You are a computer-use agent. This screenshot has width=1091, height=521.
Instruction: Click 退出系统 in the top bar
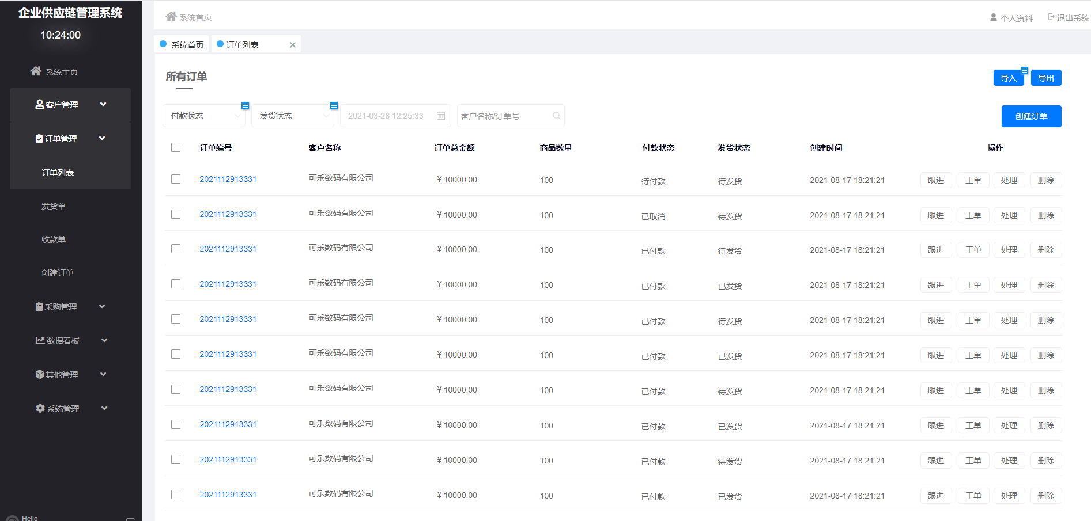point(1073,18)
